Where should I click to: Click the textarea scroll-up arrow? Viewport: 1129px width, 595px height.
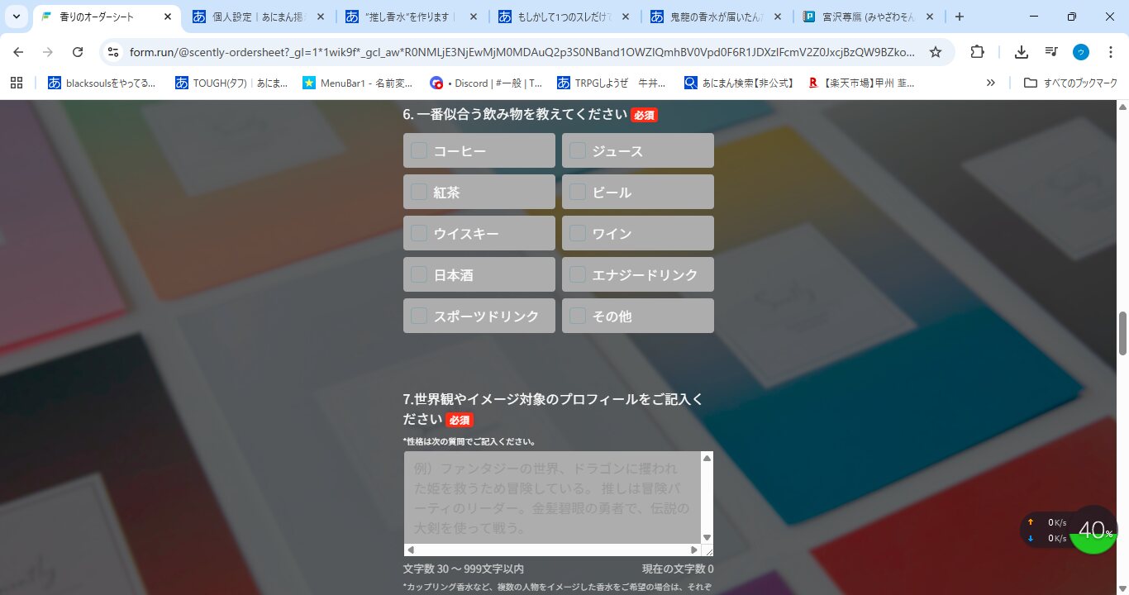coord(707,457)
